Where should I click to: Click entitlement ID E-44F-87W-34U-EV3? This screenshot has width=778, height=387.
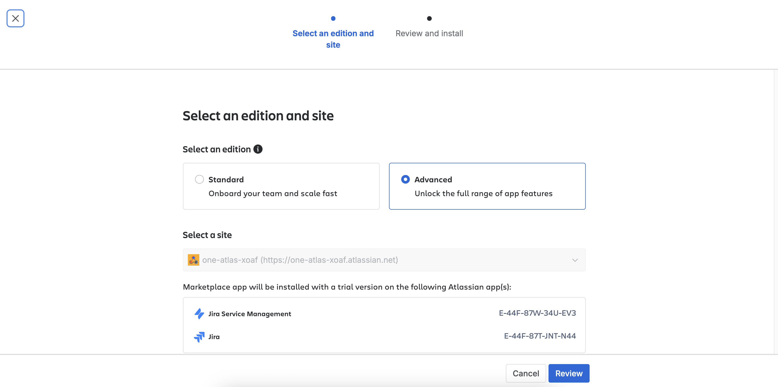[x=537, y=313]
